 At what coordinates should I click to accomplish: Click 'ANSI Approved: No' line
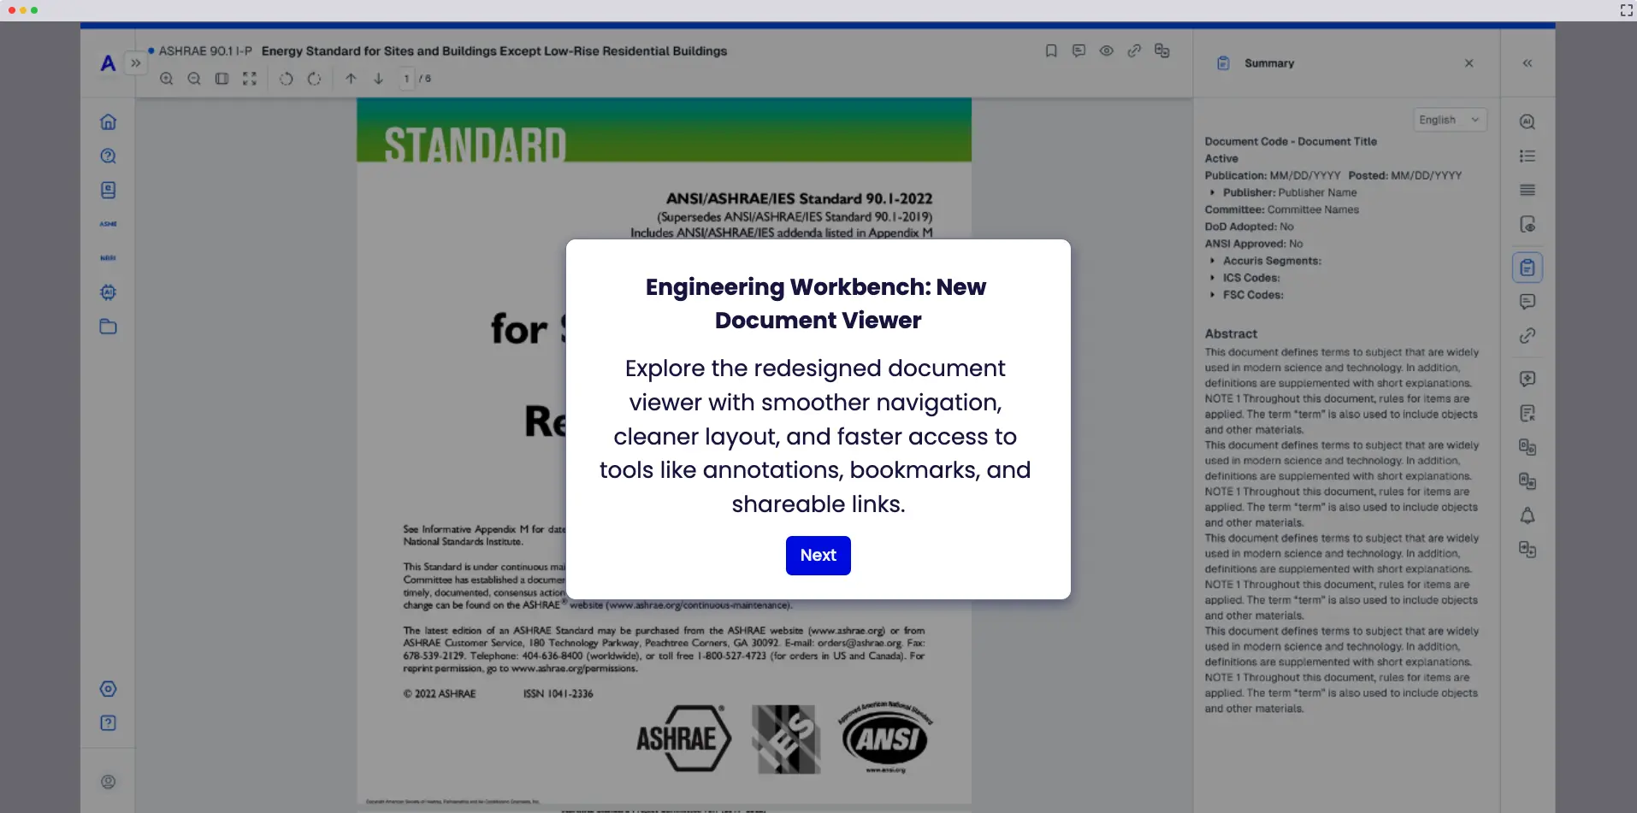(1254, 244)
